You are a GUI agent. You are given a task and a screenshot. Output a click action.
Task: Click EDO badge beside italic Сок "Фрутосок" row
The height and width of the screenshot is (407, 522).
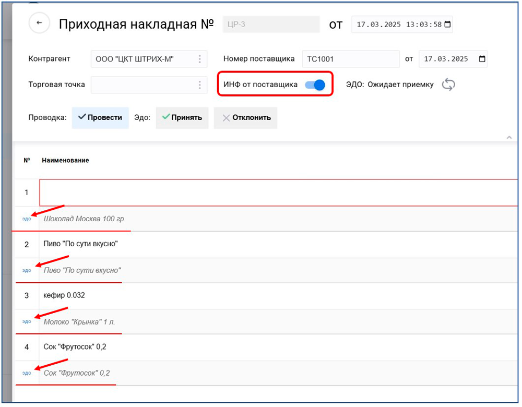tap(27, 373)
